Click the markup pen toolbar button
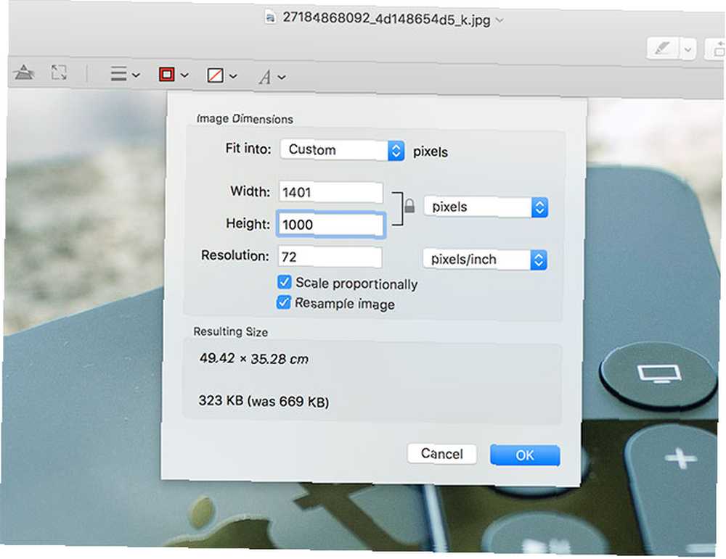Screen dimensions: 726x559 (x=662, y=48)
